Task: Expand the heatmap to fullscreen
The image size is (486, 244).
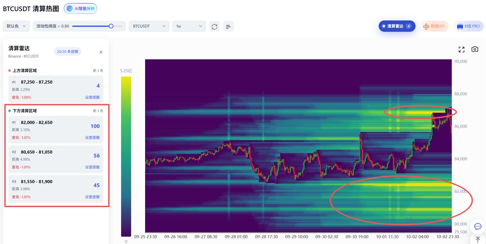Action: pyautogui.click(x=462, y=49)
